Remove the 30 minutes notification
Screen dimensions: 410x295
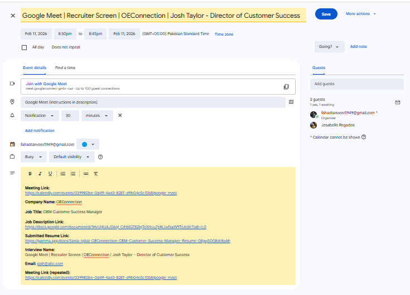(x=120, y=115)
